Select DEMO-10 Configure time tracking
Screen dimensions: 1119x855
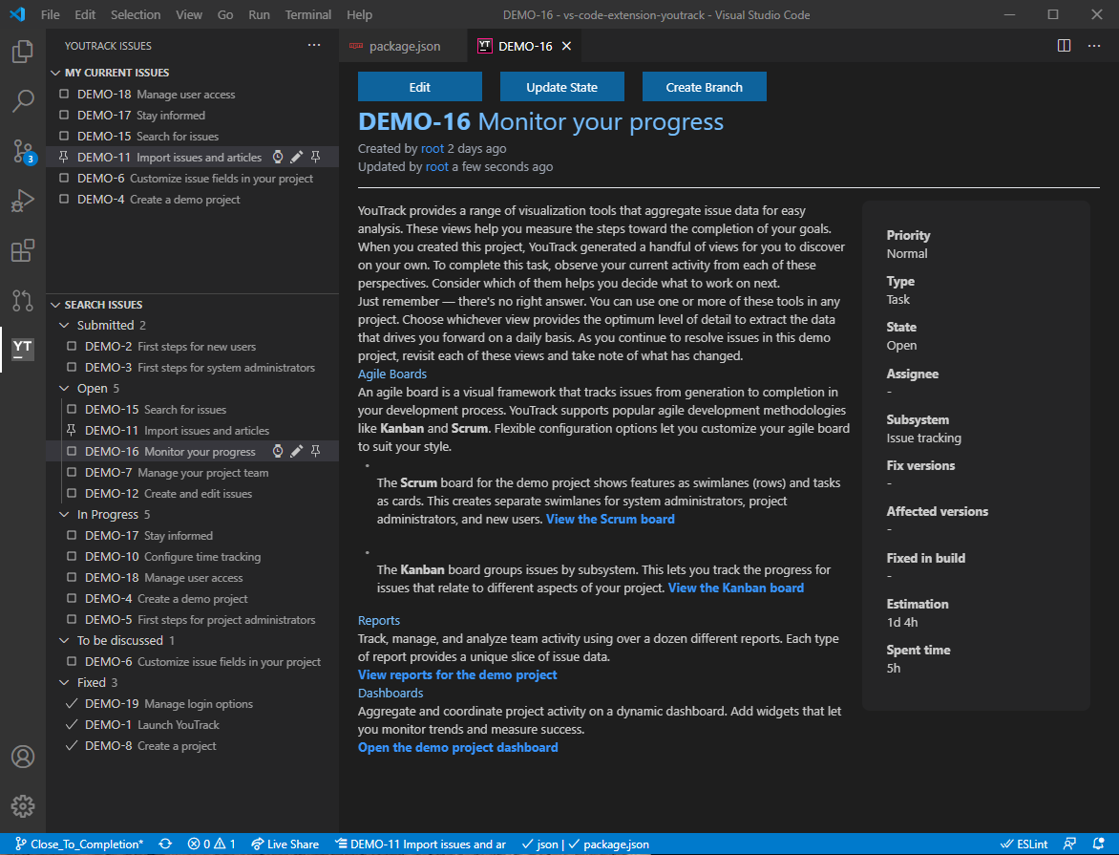192,556
